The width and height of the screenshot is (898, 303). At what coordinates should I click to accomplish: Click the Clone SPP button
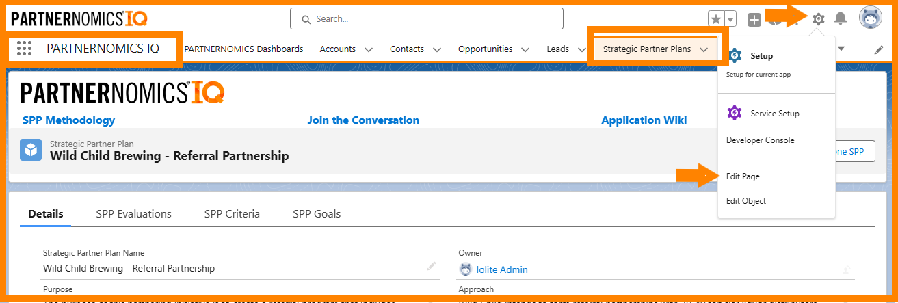click(854, 151)
